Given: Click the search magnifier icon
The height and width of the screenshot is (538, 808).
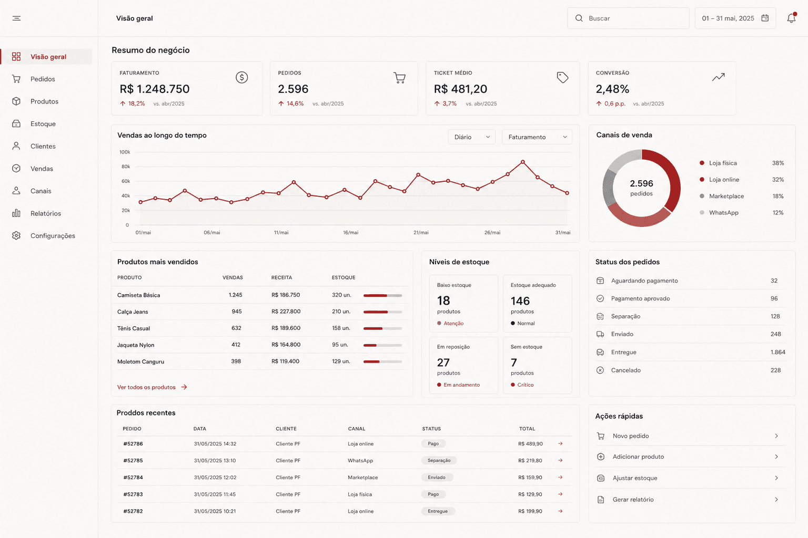Looking at the screenshot, I should (579, 18).
